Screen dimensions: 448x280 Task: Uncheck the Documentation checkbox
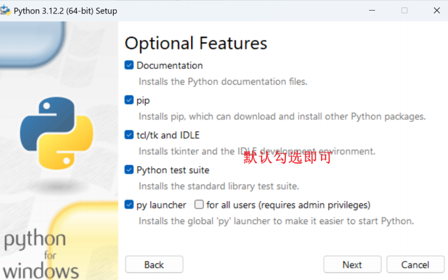click(129, 65)
